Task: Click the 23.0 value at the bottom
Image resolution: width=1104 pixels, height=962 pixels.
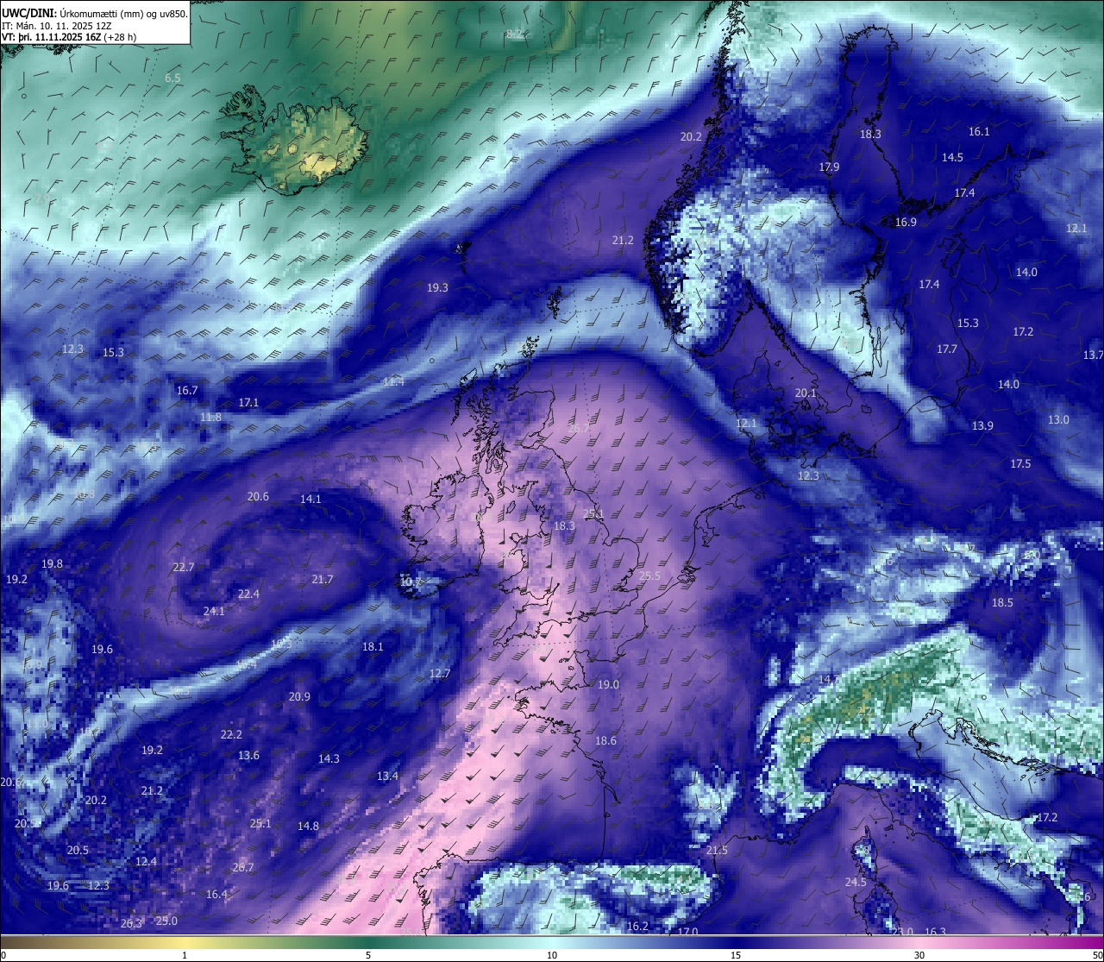Action: [x=902, y=932]
